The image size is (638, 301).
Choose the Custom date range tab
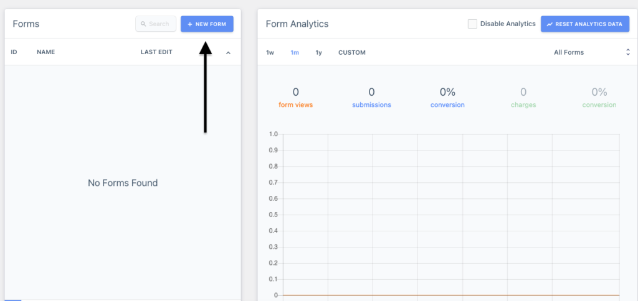(x=352, y=52)
